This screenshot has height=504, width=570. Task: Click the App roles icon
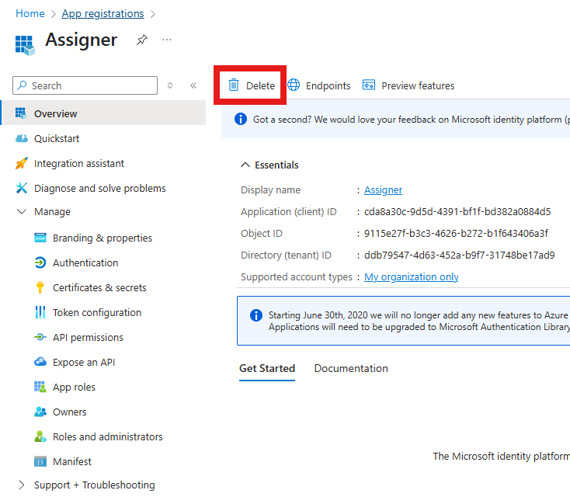click(40, 387)
